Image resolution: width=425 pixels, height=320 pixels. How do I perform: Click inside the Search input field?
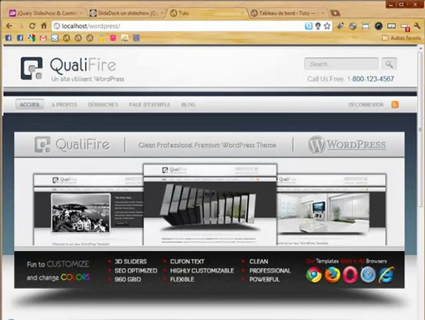click(341, 64)
